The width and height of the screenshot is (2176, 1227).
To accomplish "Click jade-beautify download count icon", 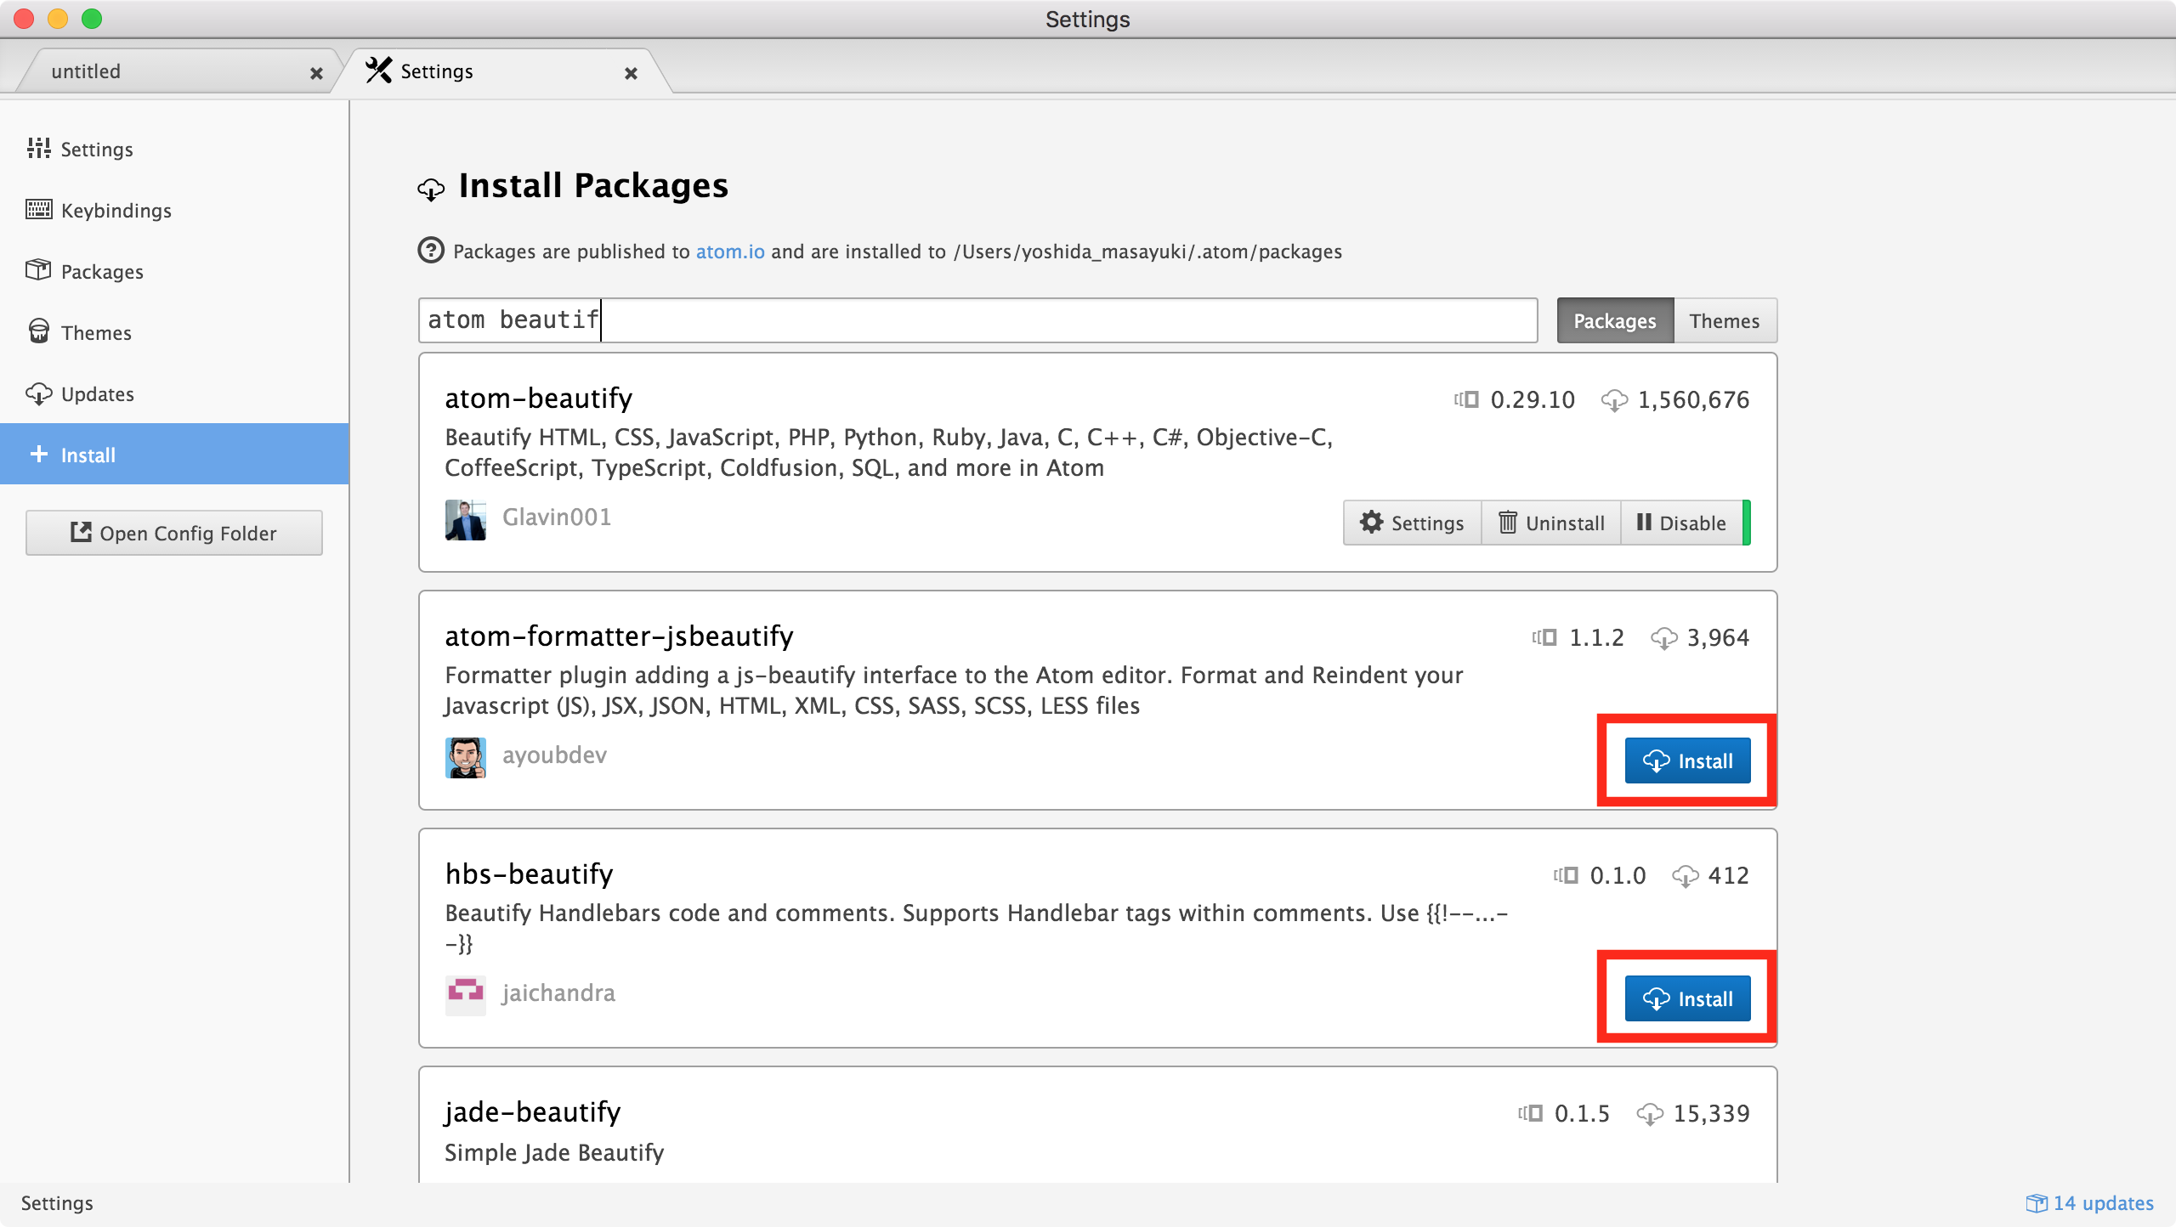I will [x=1650, y=1113].
